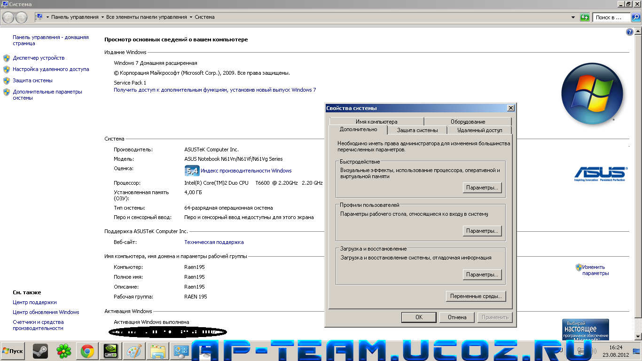Switch to the Имя компьютера tab
This screenshot has width=642, height=361.
pyautogui.click(x=376, y=122)
